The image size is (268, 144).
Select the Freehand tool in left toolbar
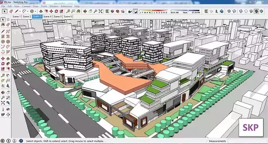tap(8, 31)
